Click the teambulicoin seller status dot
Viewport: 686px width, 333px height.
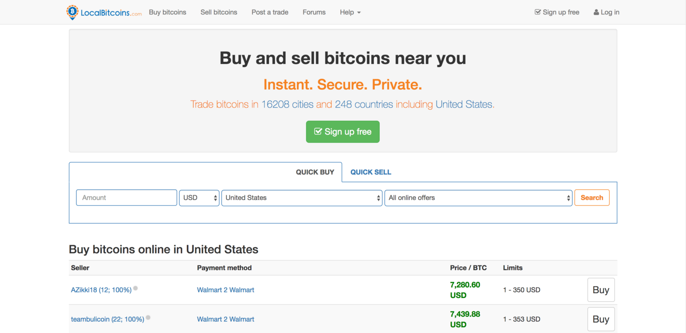[x=148, y=318]
